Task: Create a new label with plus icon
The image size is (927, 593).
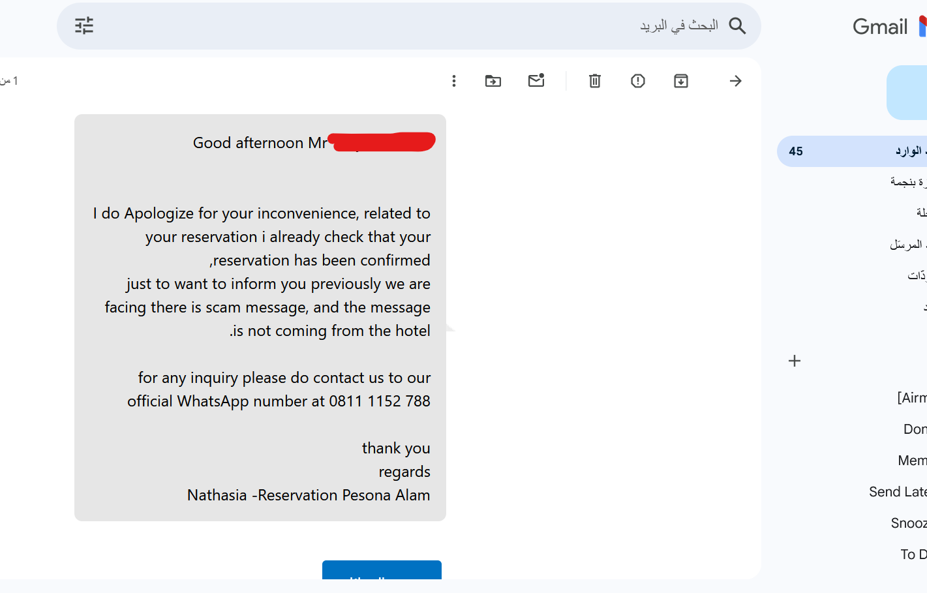Action: [x=795, y=361]
